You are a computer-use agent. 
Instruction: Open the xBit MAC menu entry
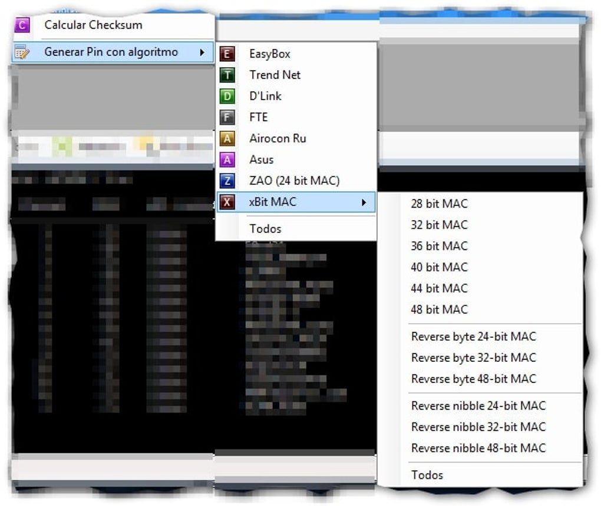click(x=296, y=202)
